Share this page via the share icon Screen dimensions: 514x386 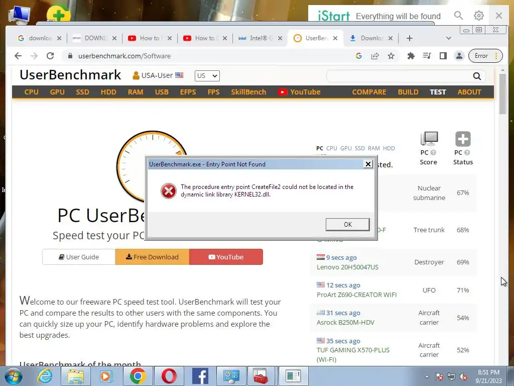click(375, 56)
